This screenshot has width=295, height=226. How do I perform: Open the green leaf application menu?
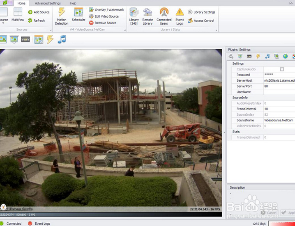(6, 3)
